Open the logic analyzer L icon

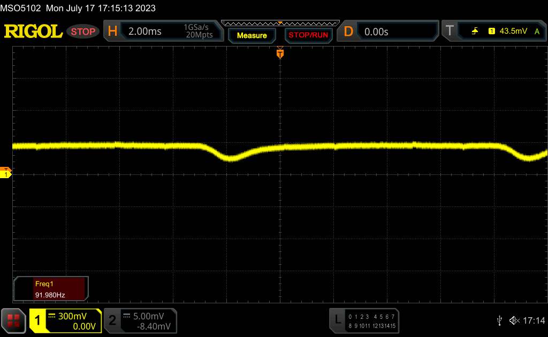click(x=337, y=320)
